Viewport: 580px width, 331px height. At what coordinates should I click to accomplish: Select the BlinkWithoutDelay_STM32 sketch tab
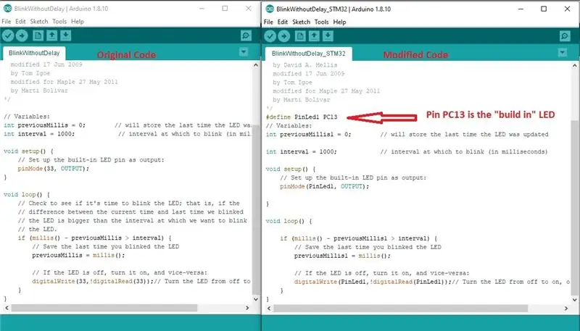pos(309,54)
